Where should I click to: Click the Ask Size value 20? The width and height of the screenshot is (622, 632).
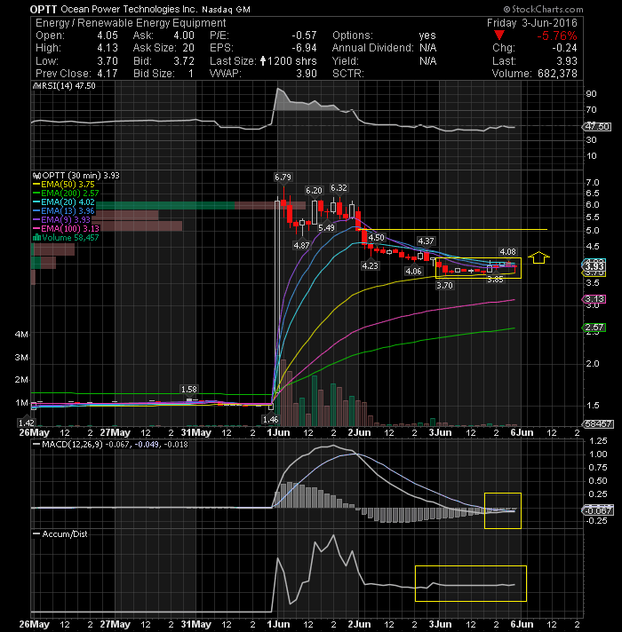coord(188,48)
